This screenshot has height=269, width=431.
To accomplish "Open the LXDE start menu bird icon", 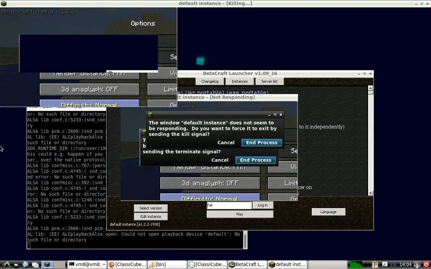I will (x=6, y=264).
